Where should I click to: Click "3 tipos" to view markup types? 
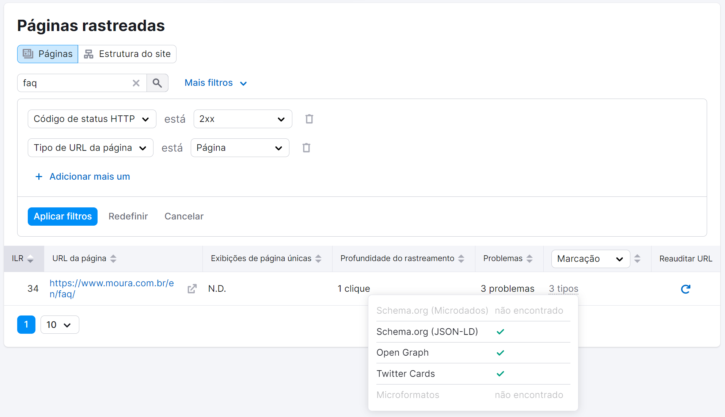point(563,288)
